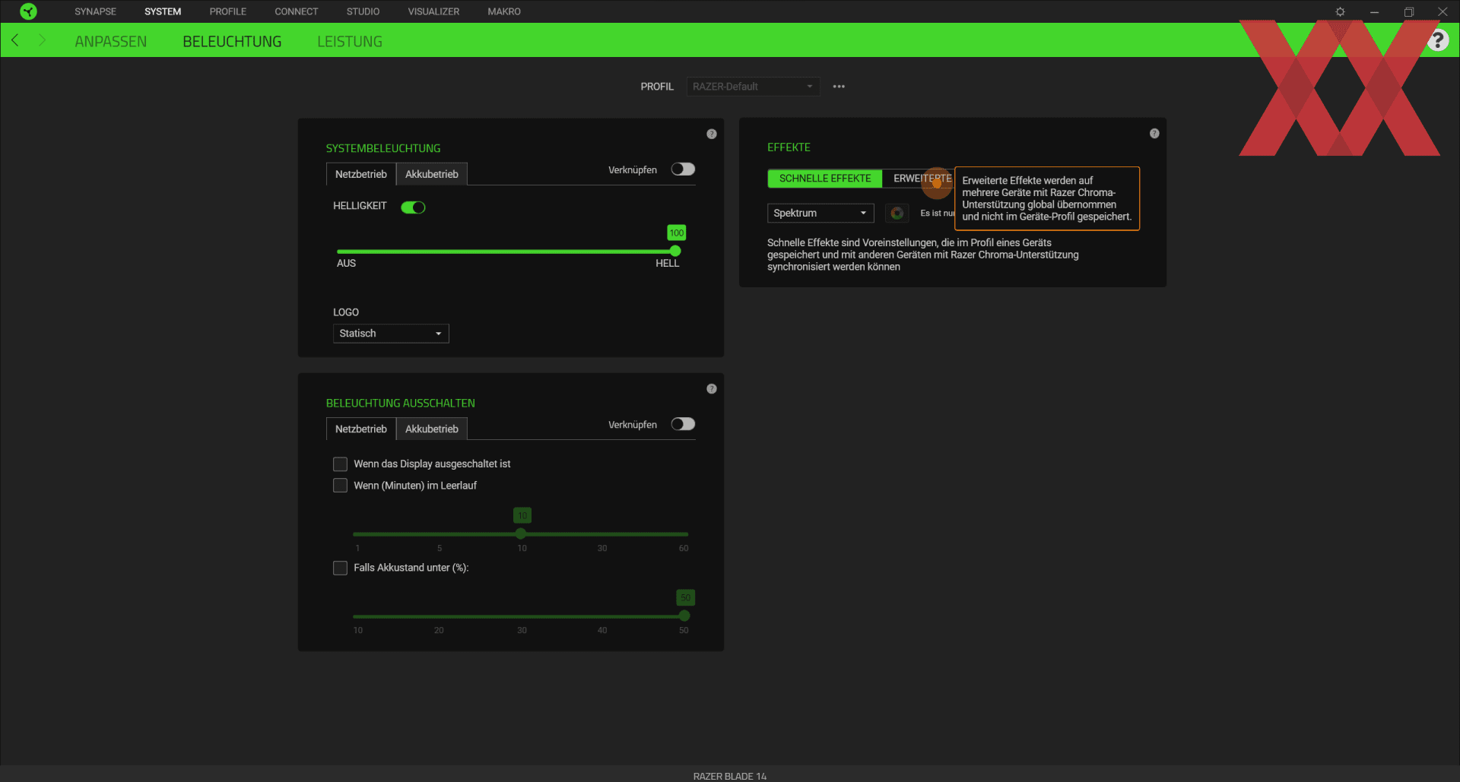Click the brightness slider handle at 100
The width and height of the screenshot is (1460, 782).
point(675,251)
